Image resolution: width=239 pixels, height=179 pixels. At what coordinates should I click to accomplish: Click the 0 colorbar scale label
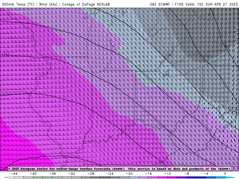[x=225, y=174]
